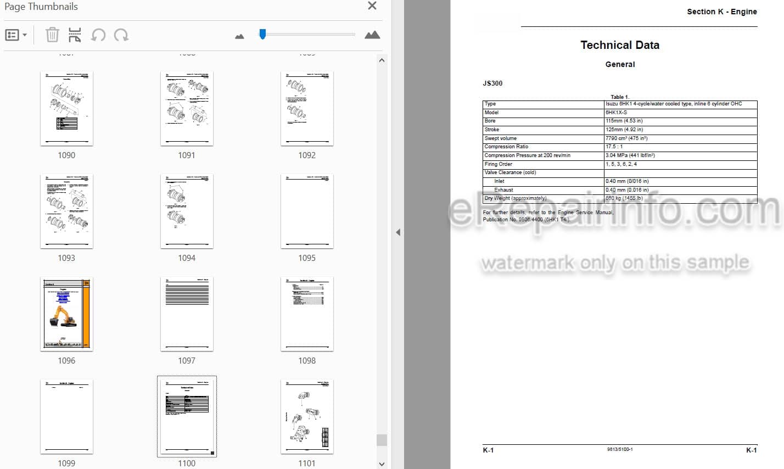784x469 pixels.
Task: Select page thumbnail 1094
Action: (187, 211)
